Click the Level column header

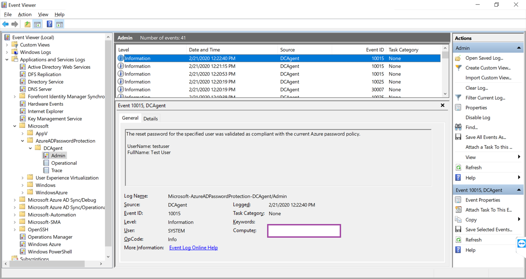(x=151, y=50)
